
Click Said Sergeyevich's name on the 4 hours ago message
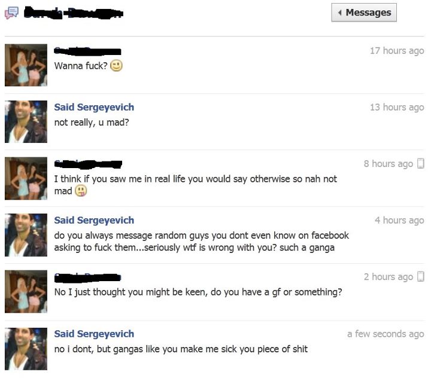click(x=94, y=220)
